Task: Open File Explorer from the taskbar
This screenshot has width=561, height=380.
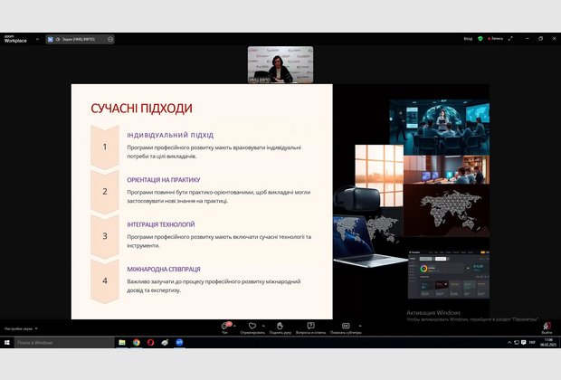Action: 122,343
